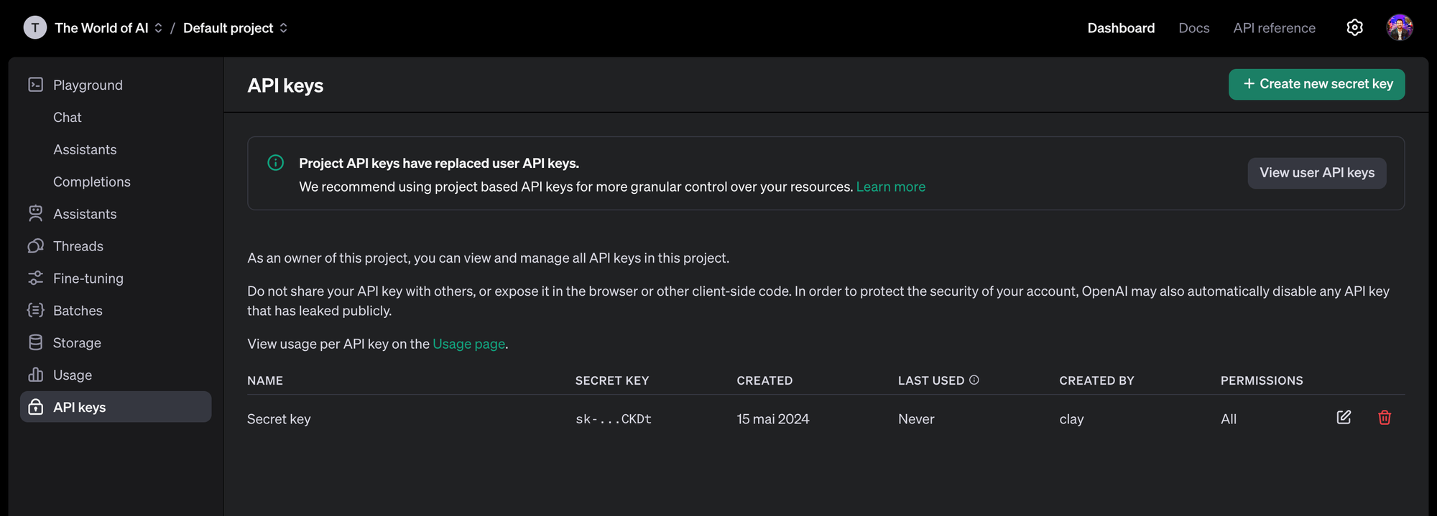Image resolution: width=1437 pixels, height=516 pixels.
Task: Click the user profile avatar
Action: (1399, 28)
